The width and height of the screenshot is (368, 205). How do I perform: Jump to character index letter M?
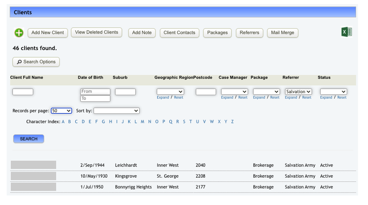142,122
